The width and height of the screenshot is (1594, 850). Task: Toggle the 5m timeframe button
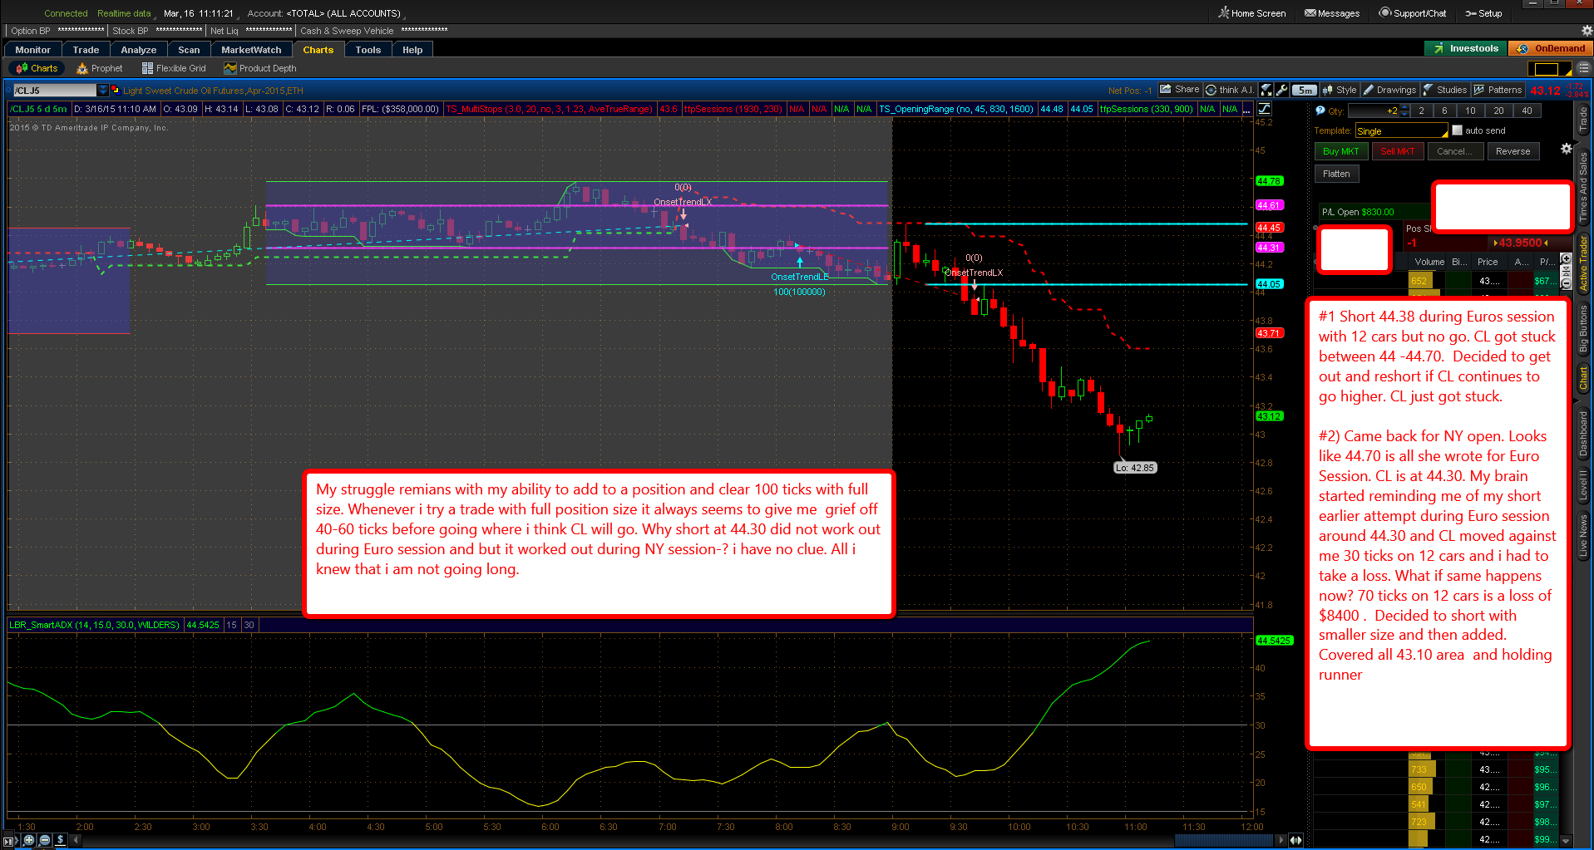(x=1305, y=90)
